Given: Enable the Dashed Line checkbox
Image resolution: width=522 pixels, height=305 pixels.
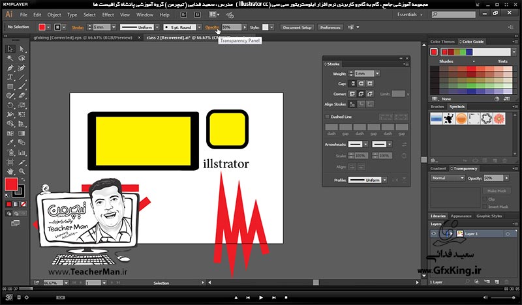Looking at the screenshot, I should pyautogui.click(x=327, y=117).
